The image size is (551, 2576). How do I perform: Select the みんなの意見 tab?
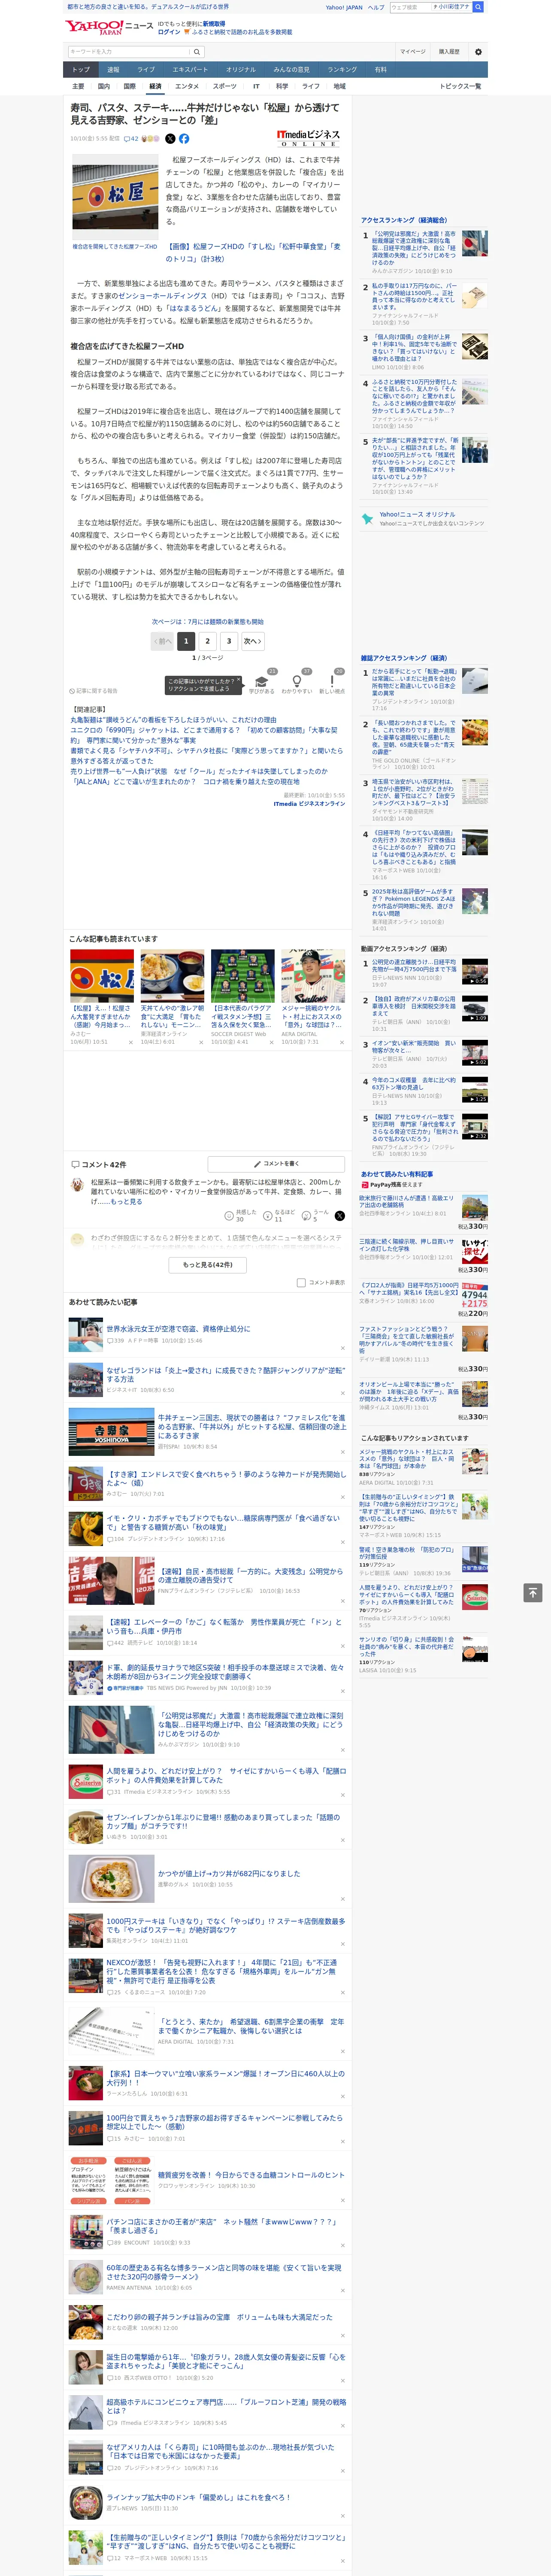pos(292,70)
